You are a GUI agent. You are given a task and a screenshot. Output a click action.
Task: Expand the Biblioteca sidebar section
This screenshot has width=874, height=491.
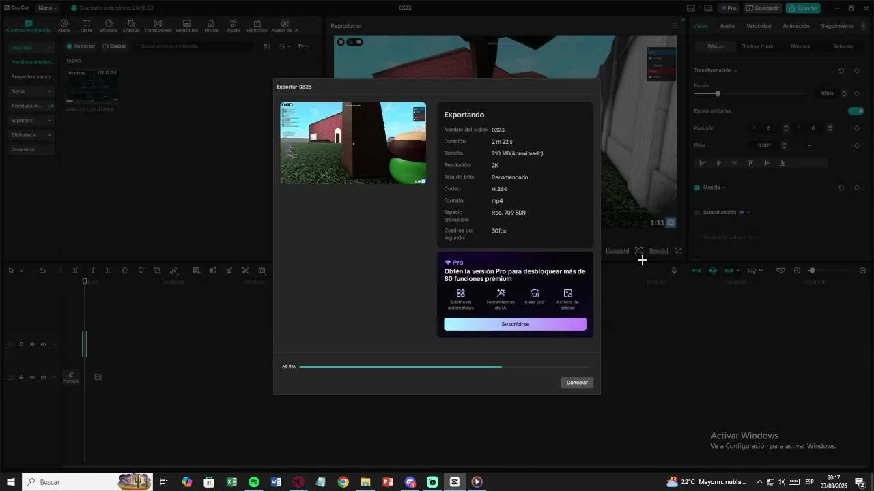[x=31, y=135]
